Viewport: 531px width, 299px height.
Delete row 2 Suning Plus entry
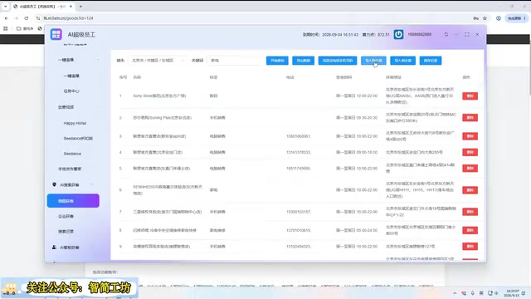point(470,118)
